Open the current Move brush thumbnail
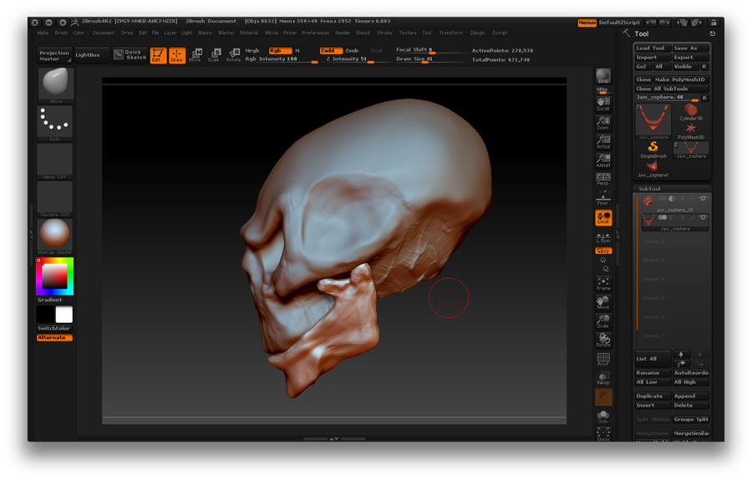This screenshot has width=752, height=480. (55, 85)
